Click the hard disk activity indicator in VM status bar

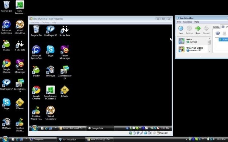point(131,133)
